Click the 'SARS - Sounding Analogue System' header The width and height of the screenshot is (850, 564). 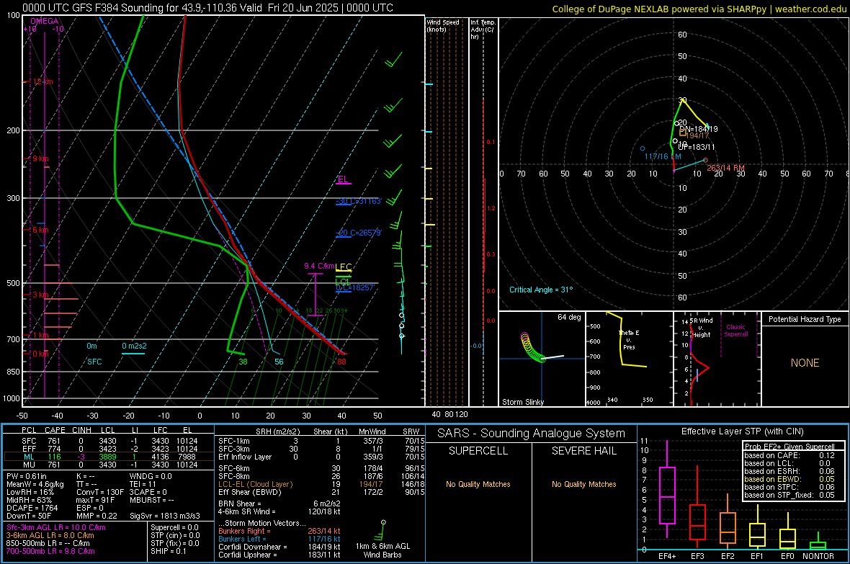pos(532,434)
